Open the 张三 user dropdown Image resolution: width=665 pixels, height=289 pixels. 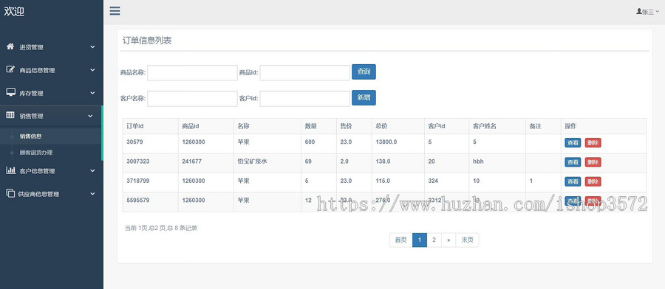point(647,12)
